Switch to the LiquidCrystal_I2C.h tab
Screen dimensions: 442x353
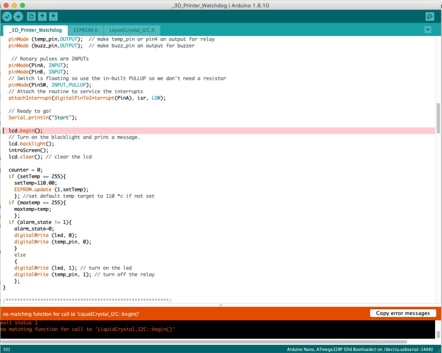pos(132,30)
